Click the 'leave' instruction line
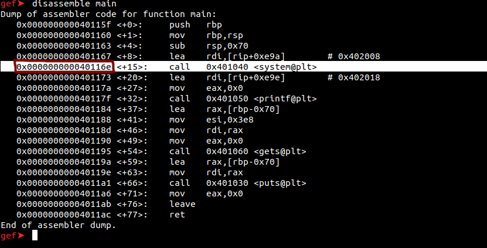 pos(182,204)
